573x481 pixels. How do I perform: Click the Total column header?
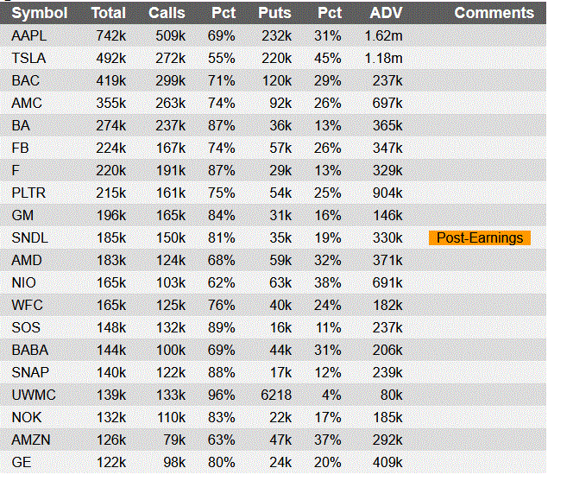pos(109,13)
